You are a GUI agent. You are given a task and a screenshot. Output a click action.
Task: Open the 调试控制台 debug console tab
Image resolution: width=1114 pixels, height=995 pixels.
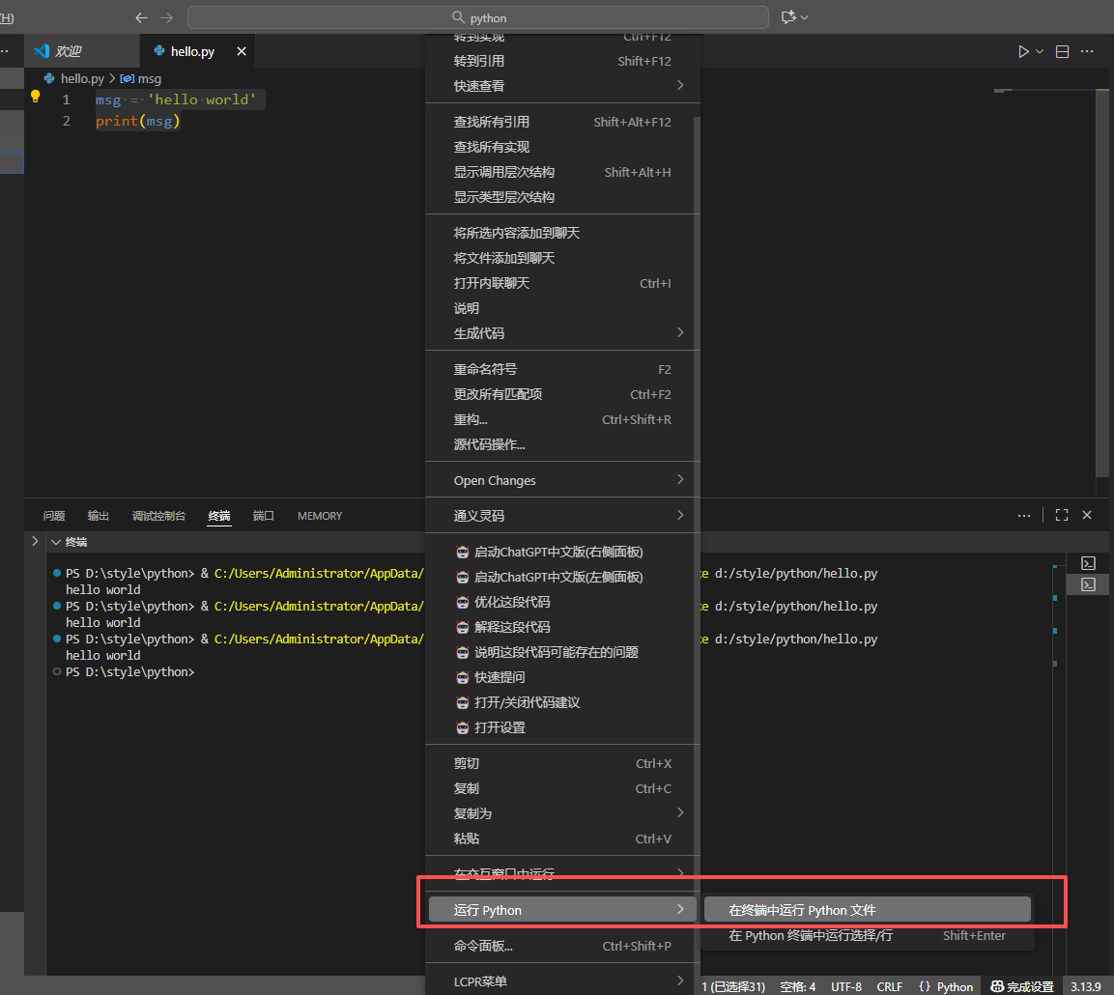[158, 516]
